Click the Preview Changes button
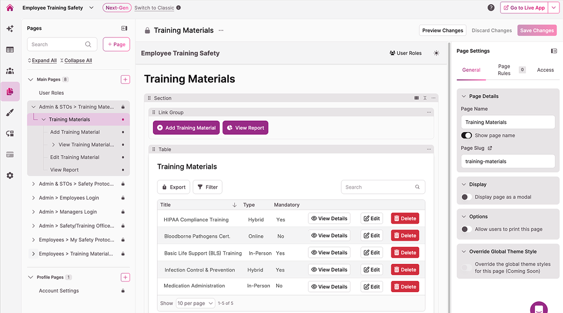The width and height of the screenshot is (563, 313). pos(443,30)
